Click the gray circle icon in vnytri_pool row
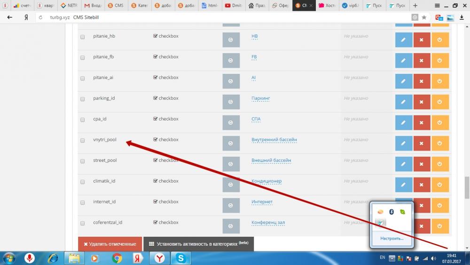Image resolution: width=470 pixels, height=265 pixels. (230, 144)
